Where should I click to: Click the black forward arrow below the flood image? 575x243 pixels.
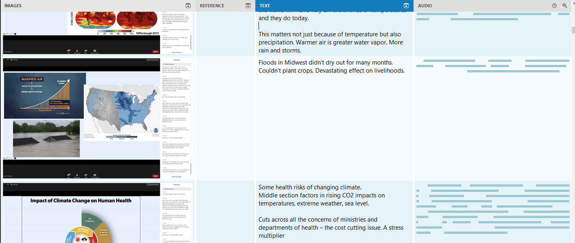pyautogui.click(x=15, y=158)
